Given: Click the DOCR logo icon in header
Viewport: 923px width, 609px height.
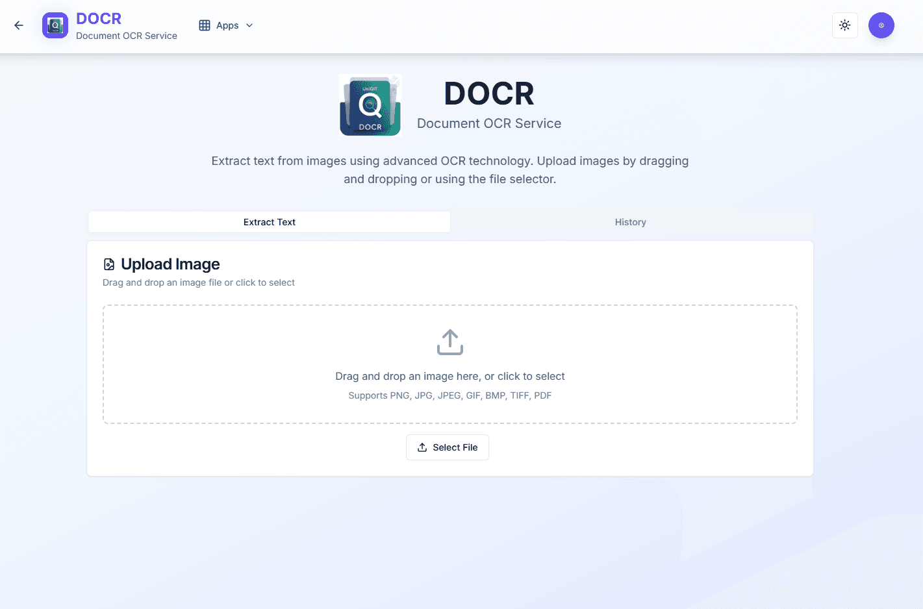Looking at the screenshot, I should pos(55,25).
